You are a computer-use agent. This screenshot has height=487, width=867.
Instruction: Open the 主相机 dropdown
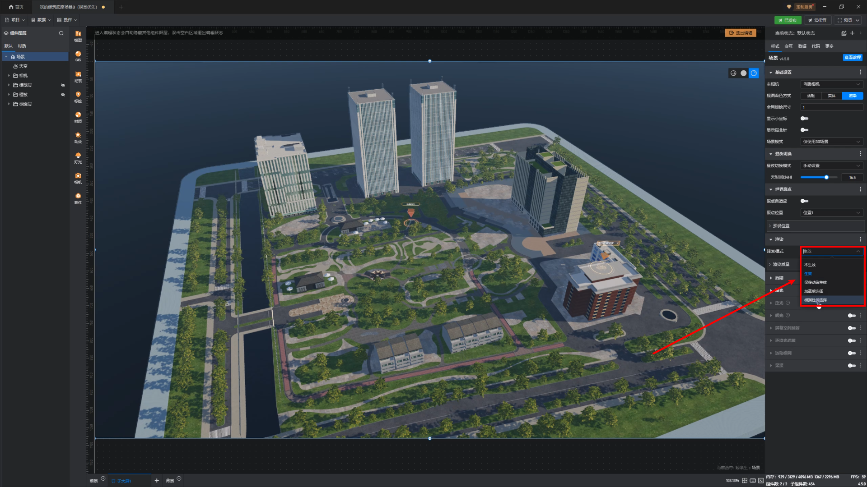(x=831, y=84)
